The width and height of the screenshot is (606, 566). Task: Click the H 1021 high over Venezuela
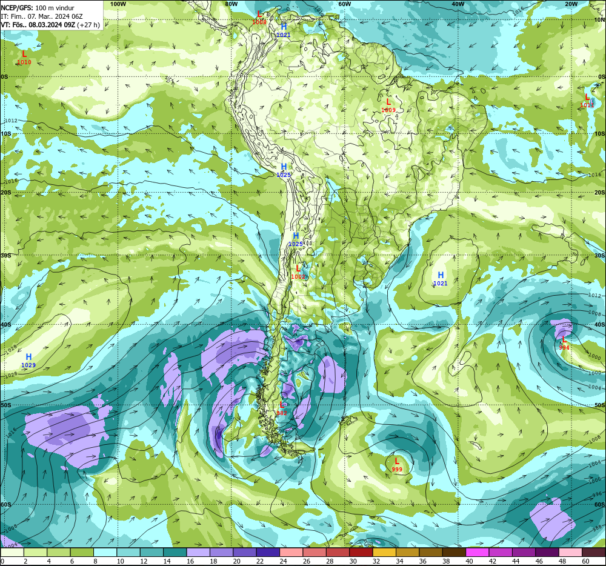[x=283, y=30]
